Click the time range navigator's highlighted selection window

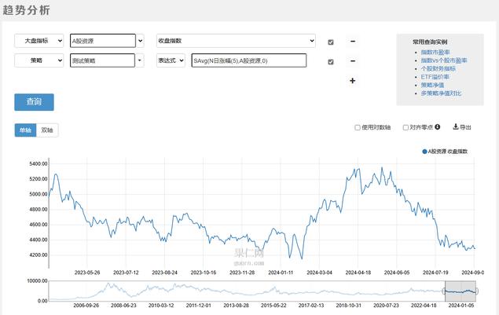tap(460, 291)
